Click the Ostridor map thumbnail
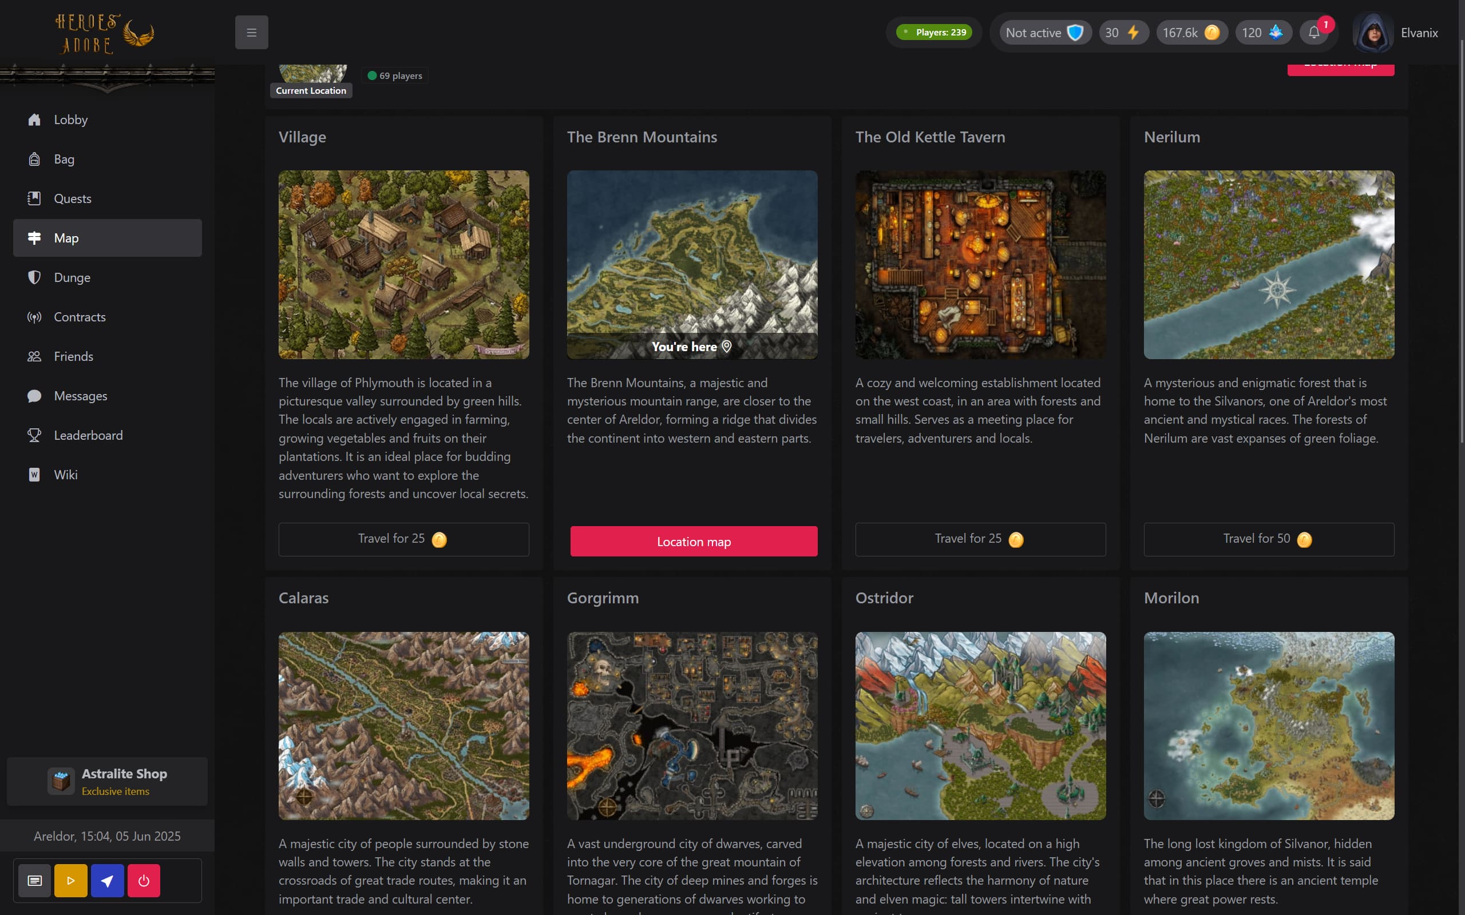The image size is (1465, 915). pyautogui.click(x=980, y=726)
